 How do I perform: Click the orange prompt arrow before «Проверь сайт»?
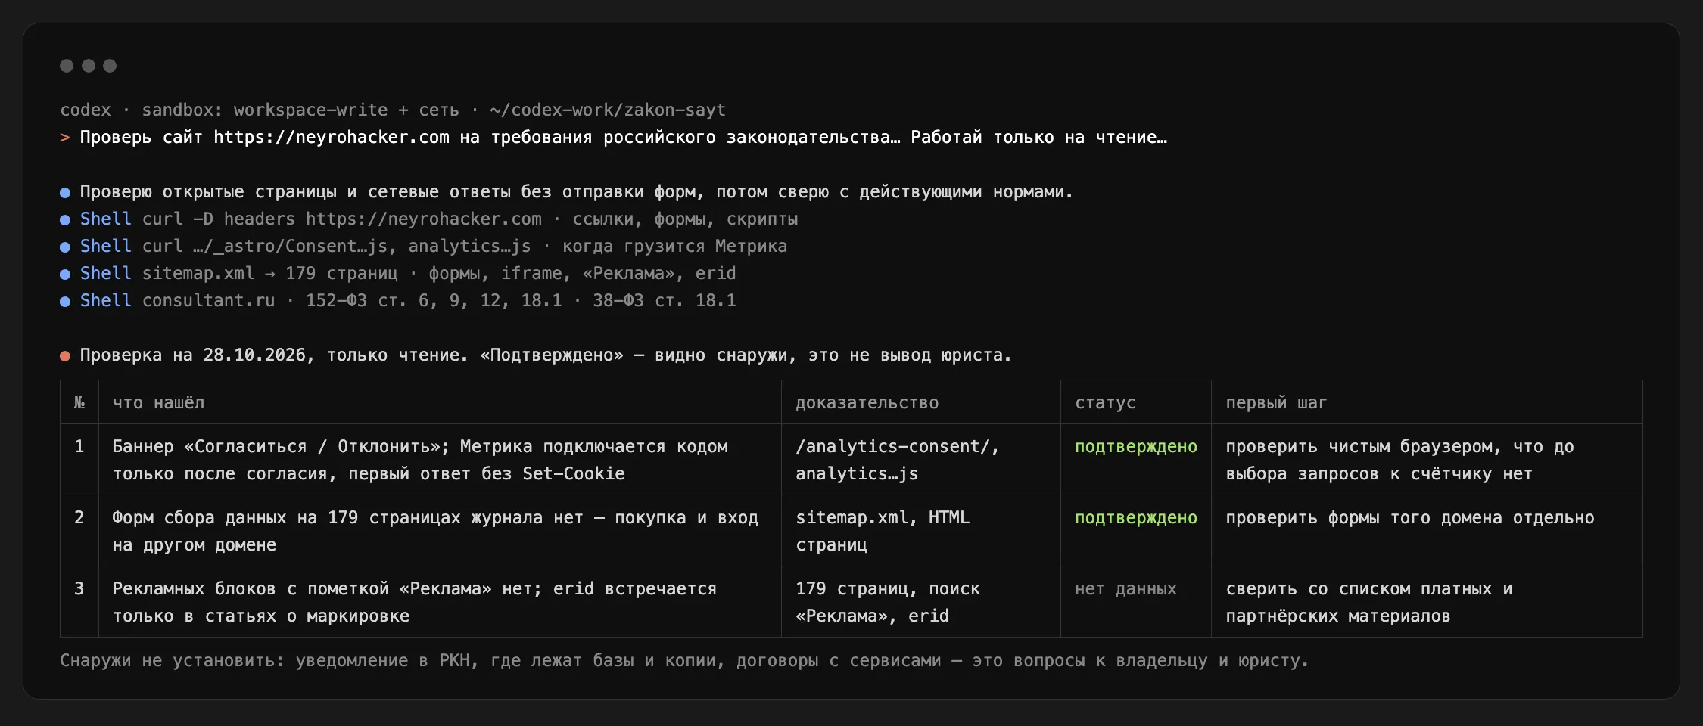click(x=64, y=138)
